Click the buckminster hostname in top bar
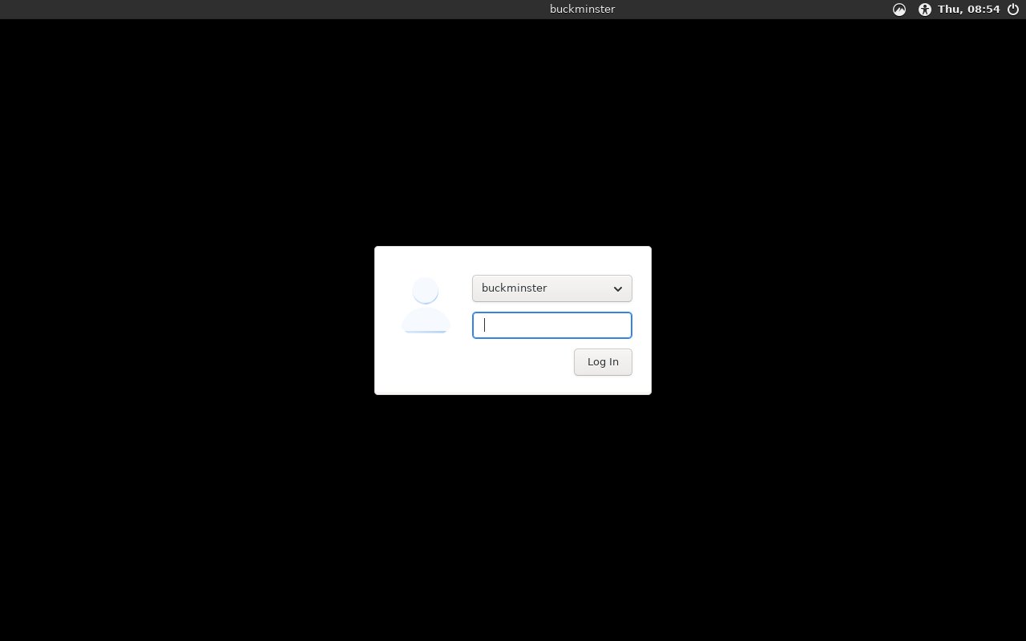This screenshot has height=641, width=1026. (582, 10)
